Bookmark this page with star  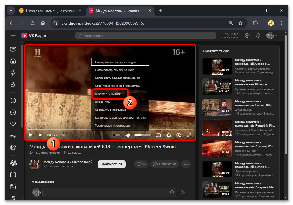coord(241,23)
